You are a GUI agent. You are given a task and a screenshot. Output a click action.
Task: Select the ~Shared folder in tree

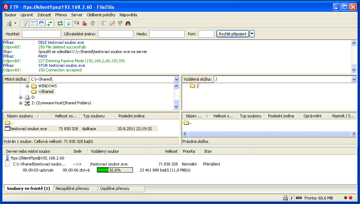(x=46, y=92)
